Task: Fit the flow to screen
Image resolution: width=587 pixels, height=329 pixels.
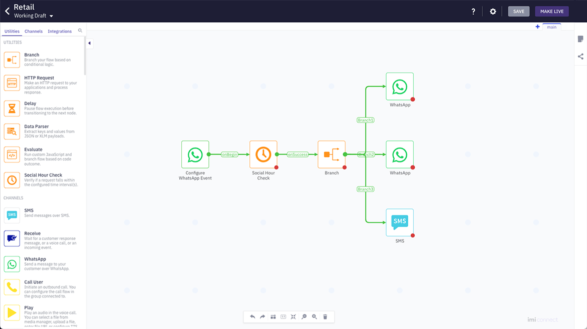Action: coord(293,316)
